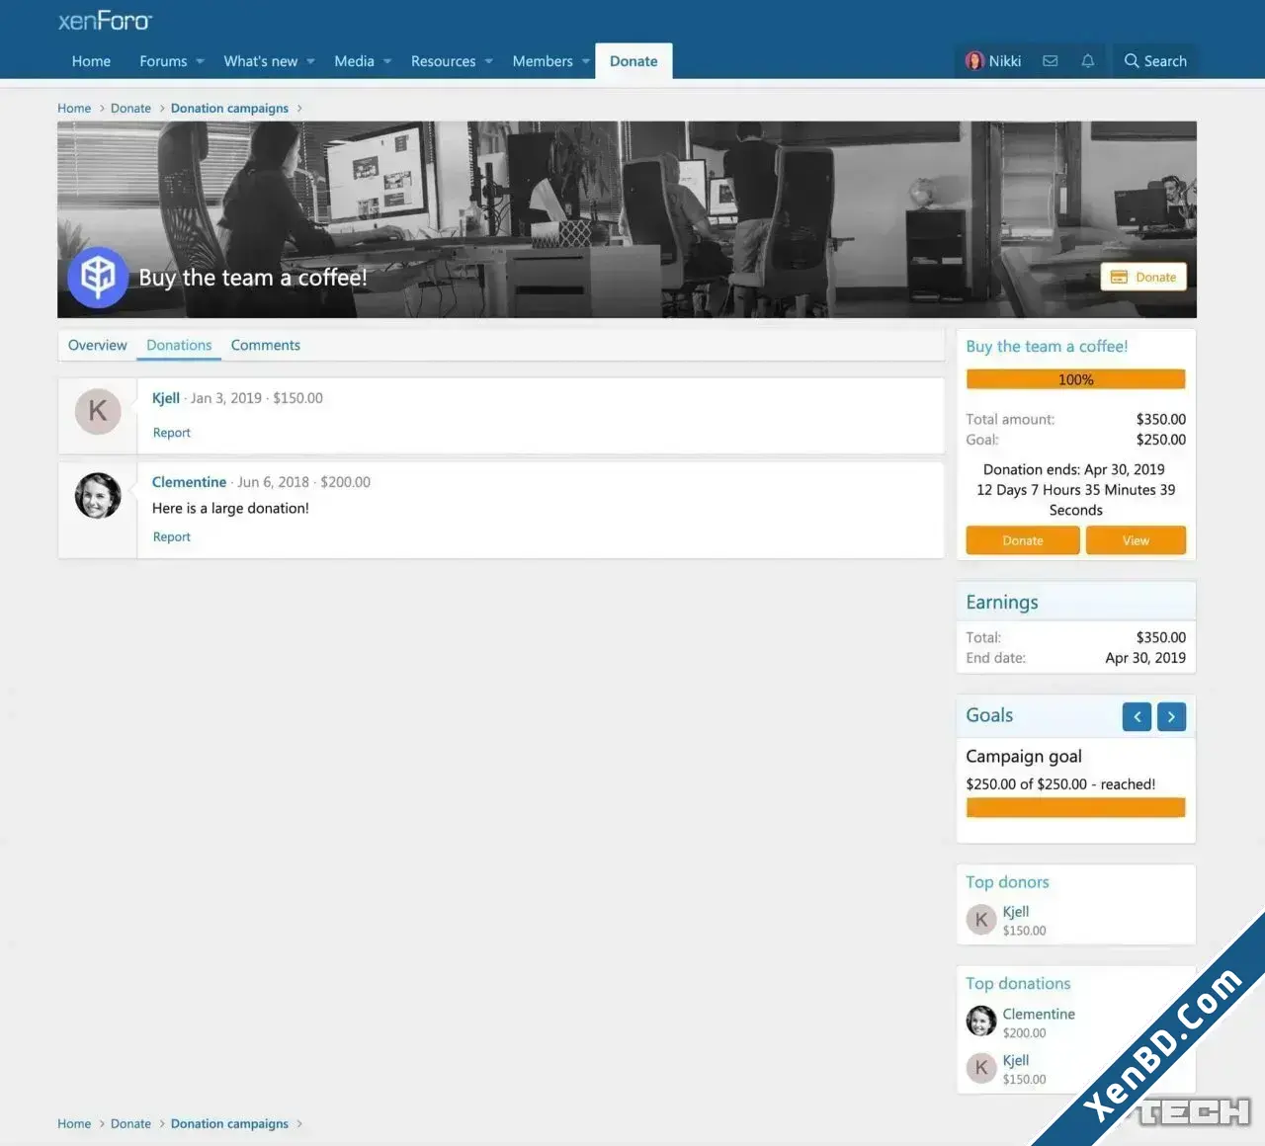1265x1146 pixels.
Task: Click the top breadcrumb Donate link
Action: 130,109
